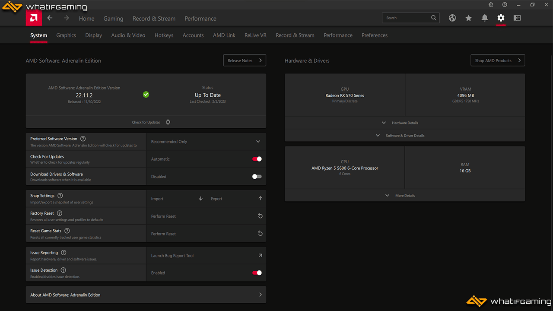The width and height of the screenshot is (553, 311).
Task: Toggle Check For Updates automatic switch
Action: [257, 159]
